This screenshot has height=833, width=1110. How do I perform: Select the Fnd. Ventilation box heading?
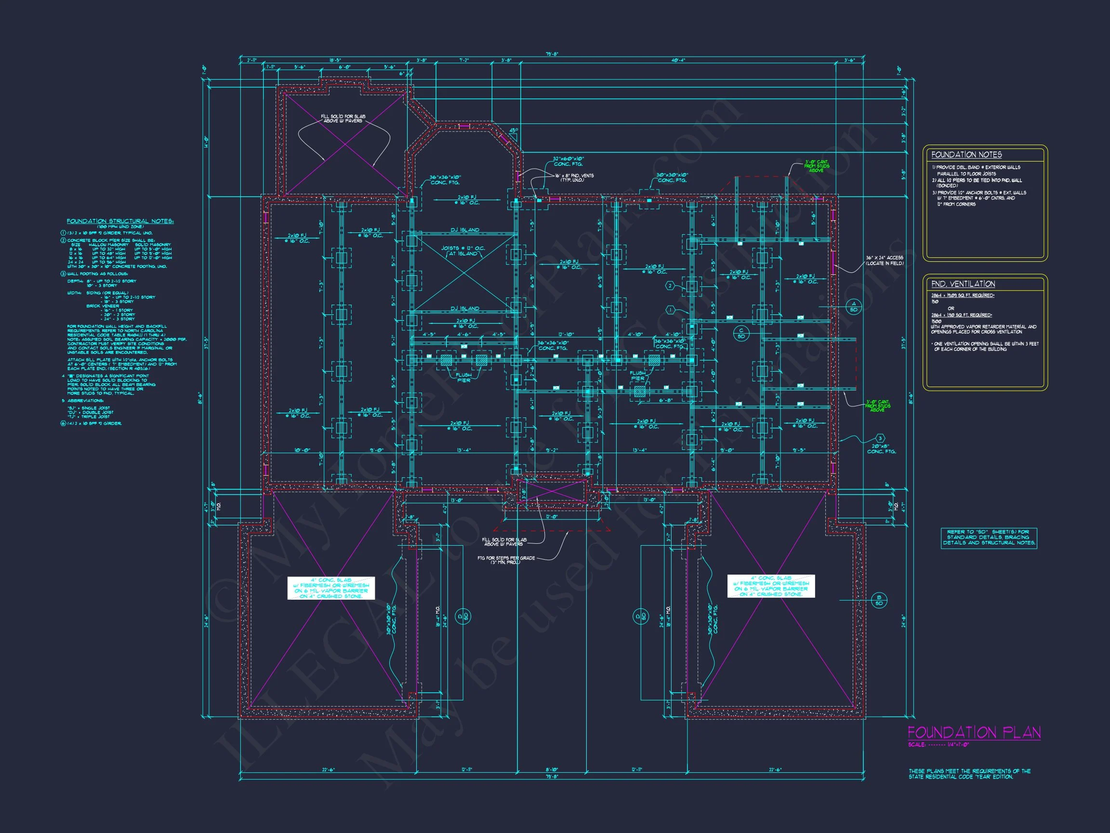pos(964,283)
